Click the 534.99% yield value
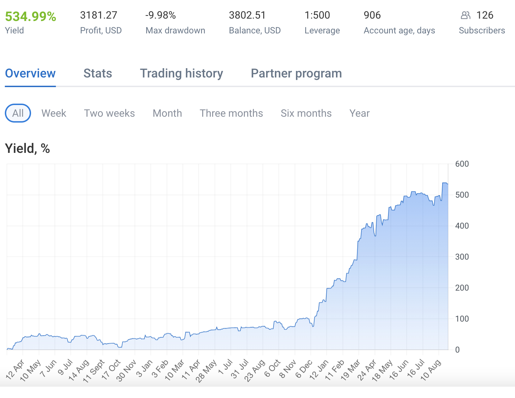Image resolution: width=515 pixels, height=398 pixels. pos(31,16)
